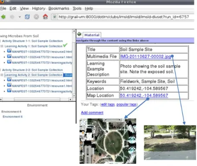The image size is (197, 166).
Task: Click tree panel scroll down arrow
Action: tap(74, 96)
